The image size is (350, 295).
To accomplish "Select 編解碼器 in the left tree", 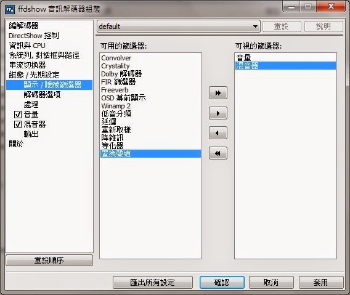I will click(x=23, y=26).
